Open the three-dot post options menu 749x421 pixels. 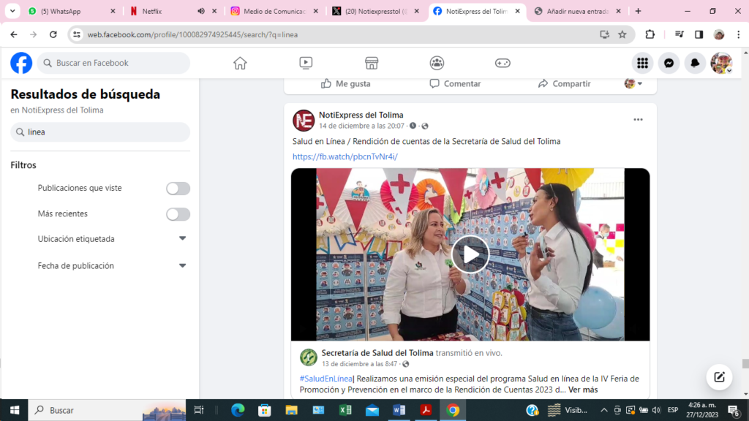coord(638,120)
